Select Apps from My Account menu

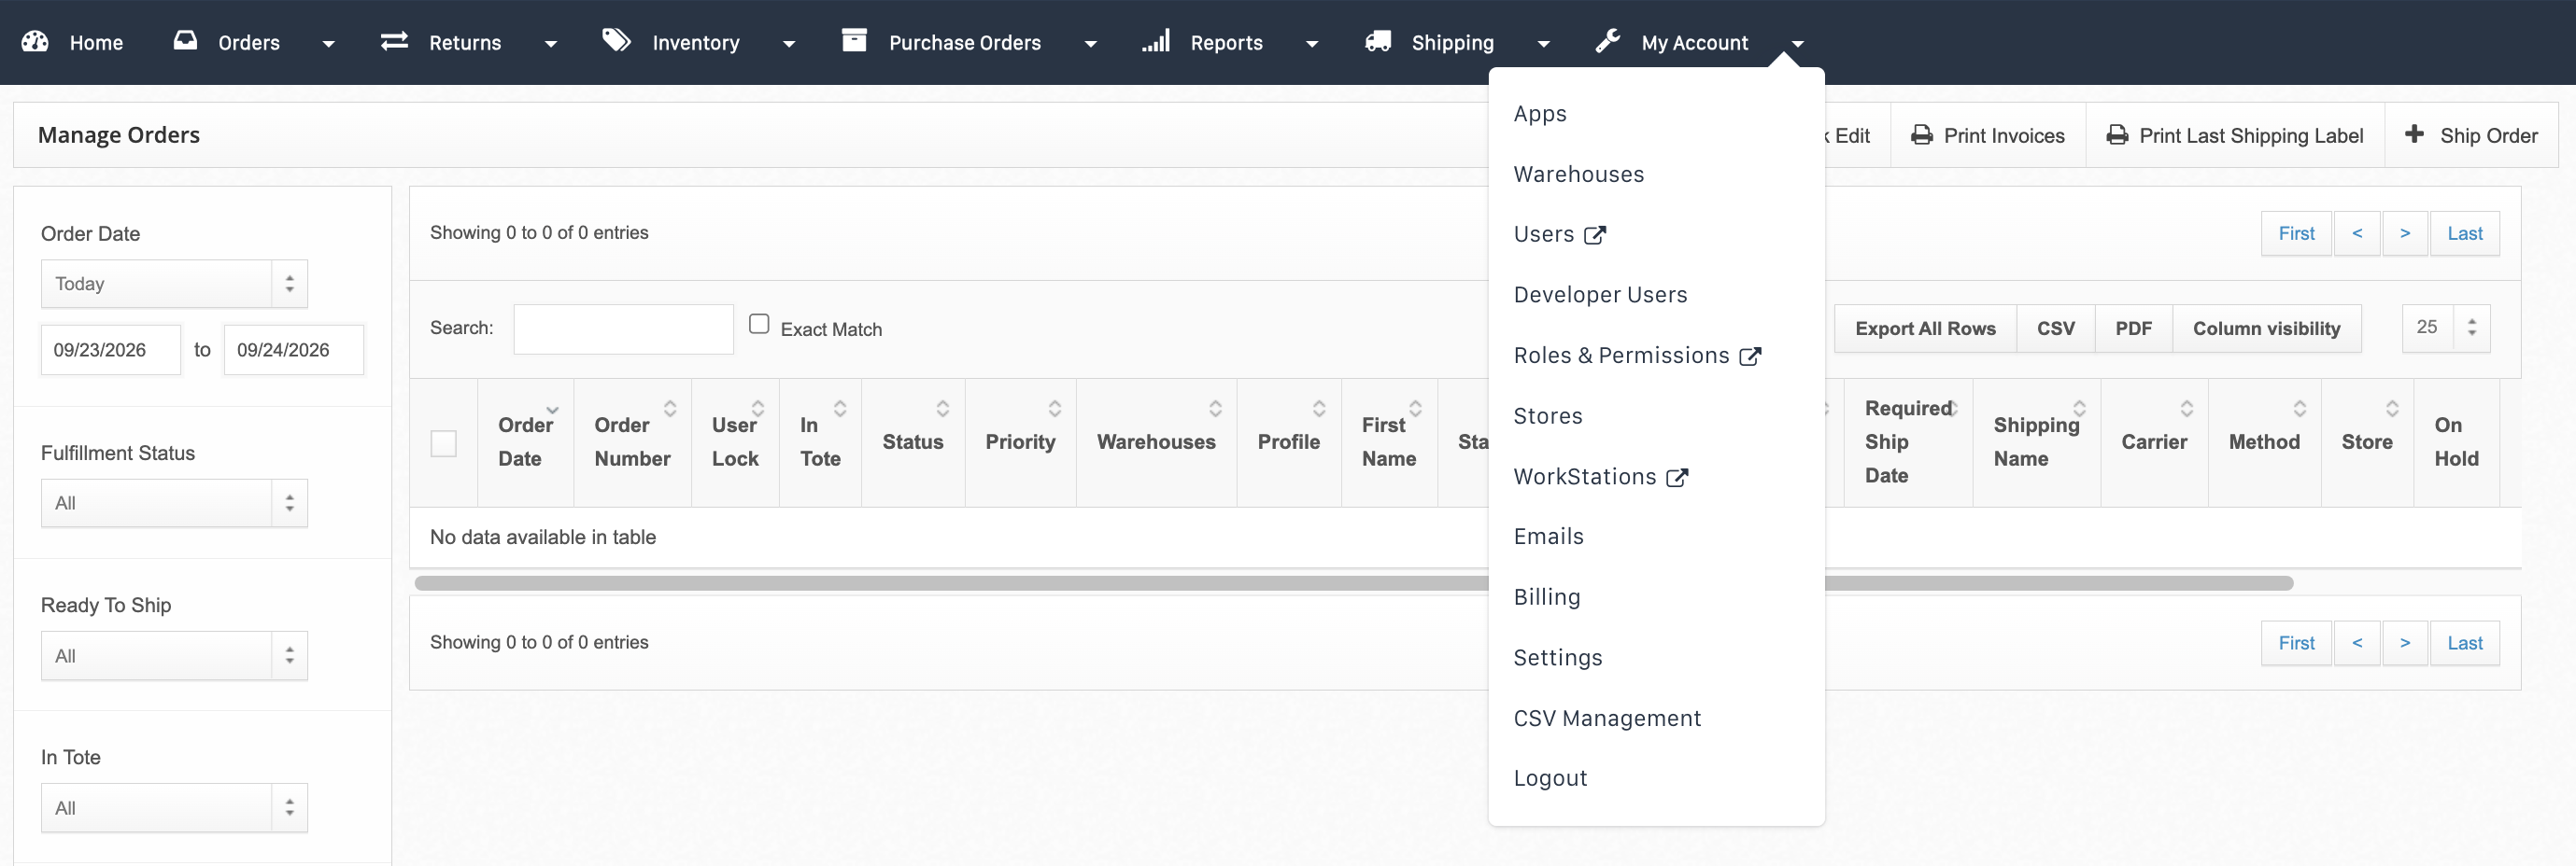(1540, 114)
